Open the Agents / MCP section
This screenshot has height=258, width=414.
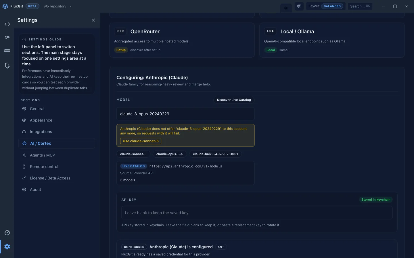57,155
